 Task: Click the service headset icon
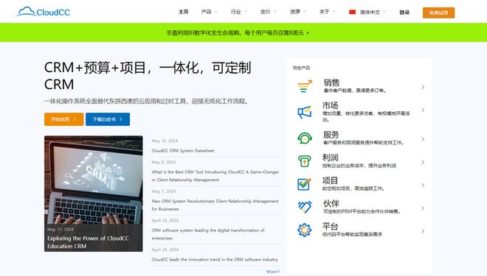point(305,138)
